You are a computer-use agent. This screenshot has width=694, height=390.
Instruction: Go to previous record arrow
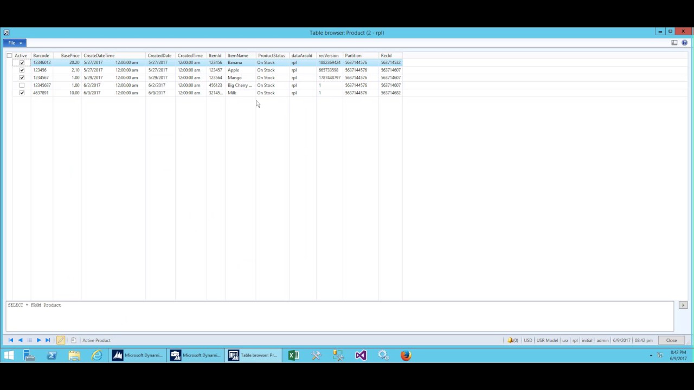tap(20, 340)
